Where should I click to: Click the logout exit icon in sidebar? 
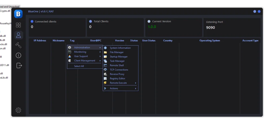(19, 65)
